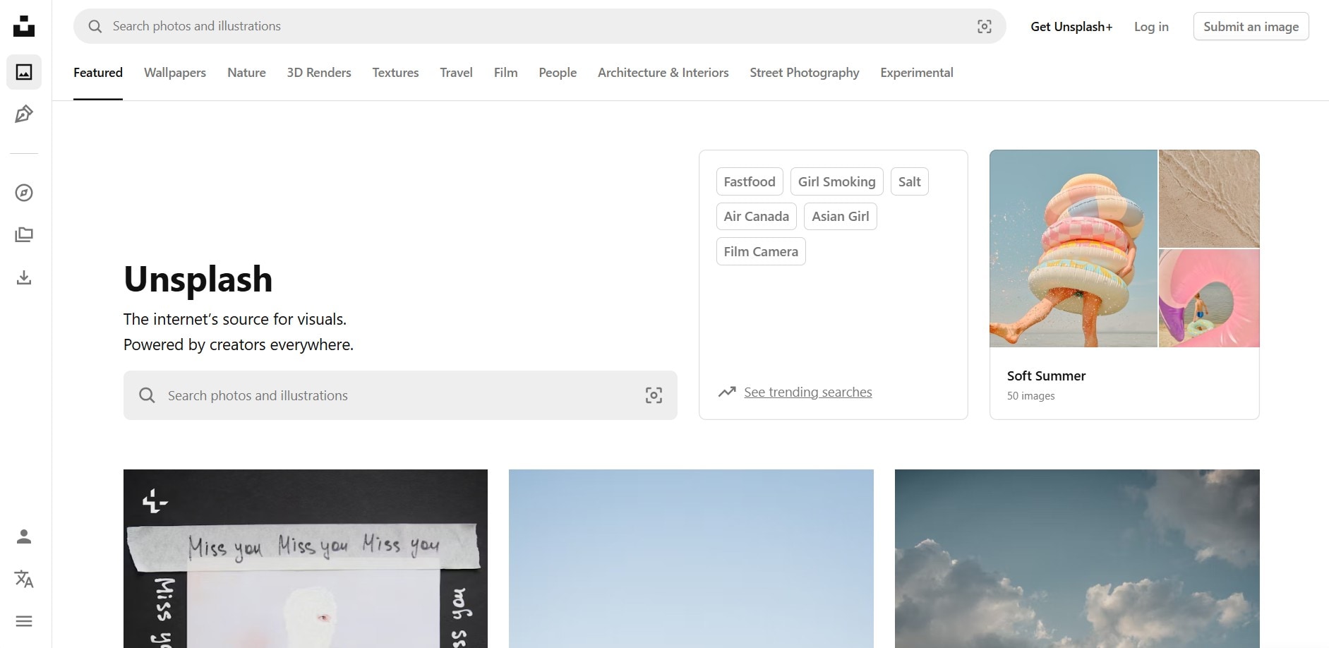Open the profile person icon

24,536
